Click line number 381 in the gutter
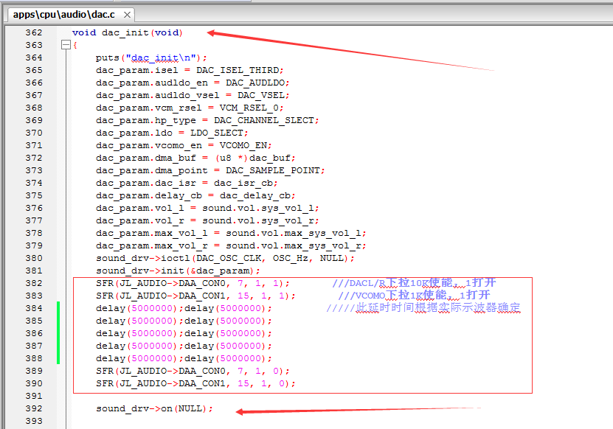The image size is (613, 429). 34,271
